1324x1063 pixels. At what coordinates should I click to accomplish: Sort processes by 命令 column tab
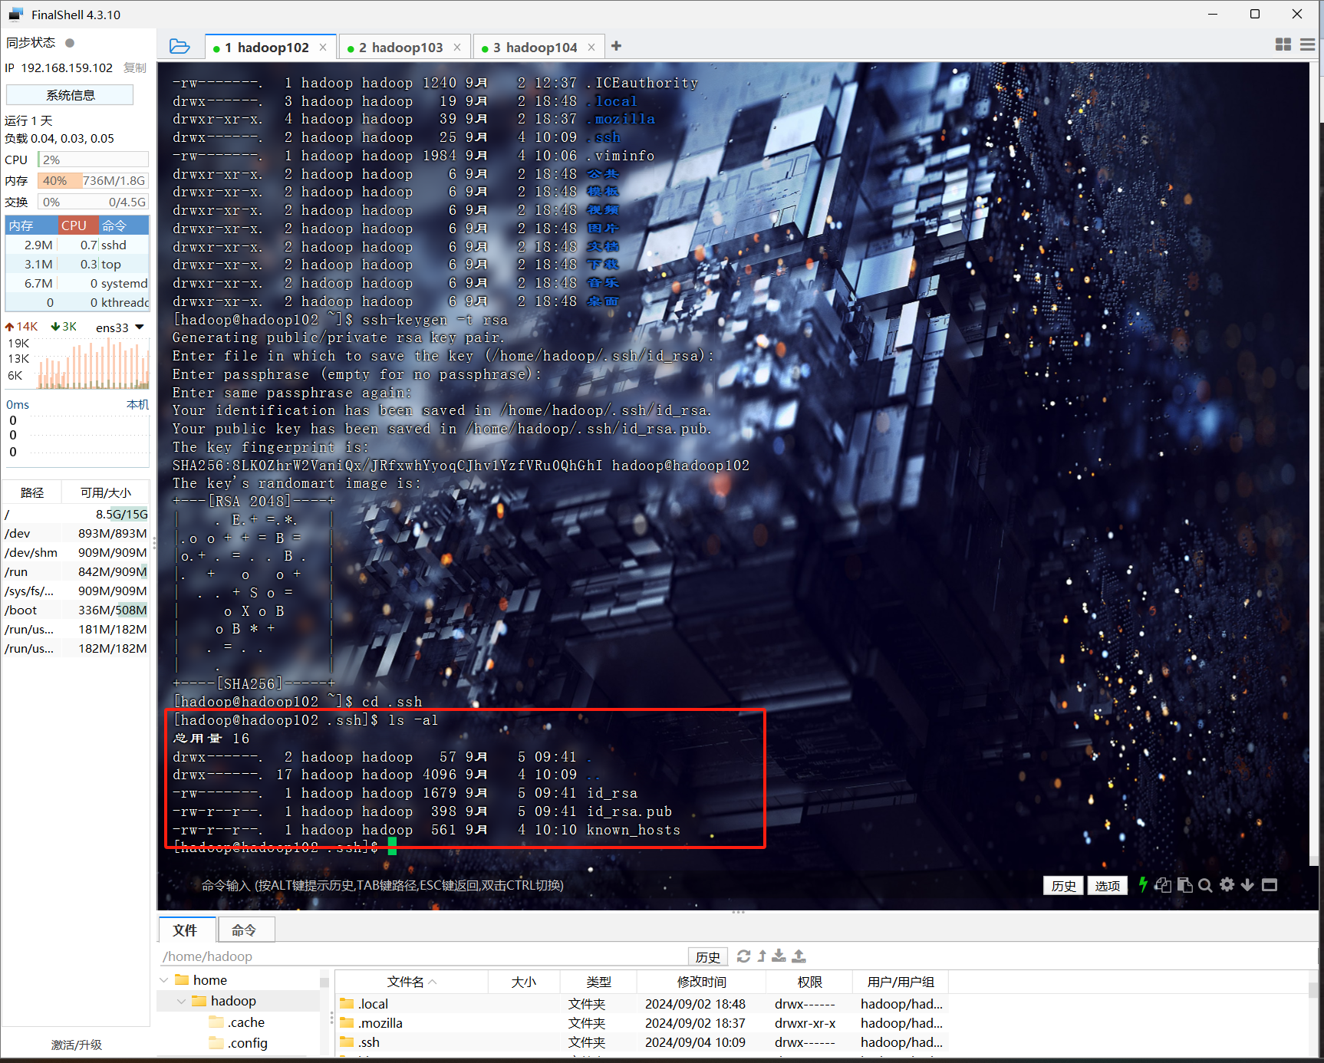(x=123, y=225)
